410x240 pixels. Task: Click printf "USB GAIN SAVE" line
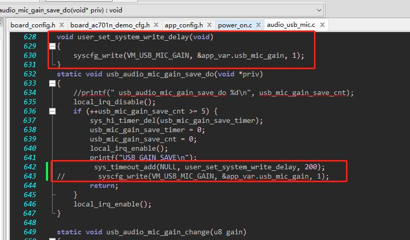(x=143, y=157)
